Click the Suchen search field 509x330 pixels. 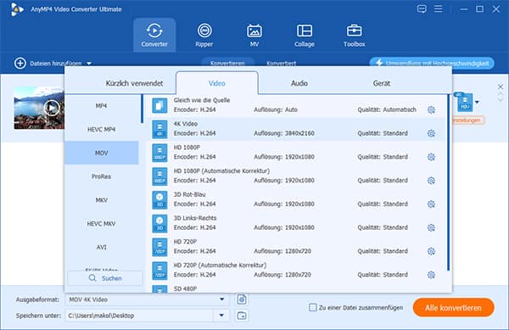click(x=105, y=278)
